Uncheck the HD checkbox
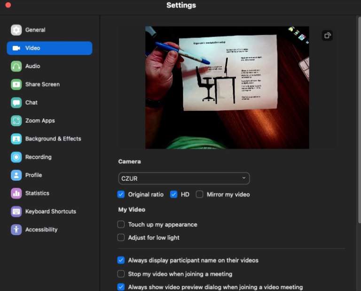The width and height of the screenshot is (361, 291). [x=174, y=194]
